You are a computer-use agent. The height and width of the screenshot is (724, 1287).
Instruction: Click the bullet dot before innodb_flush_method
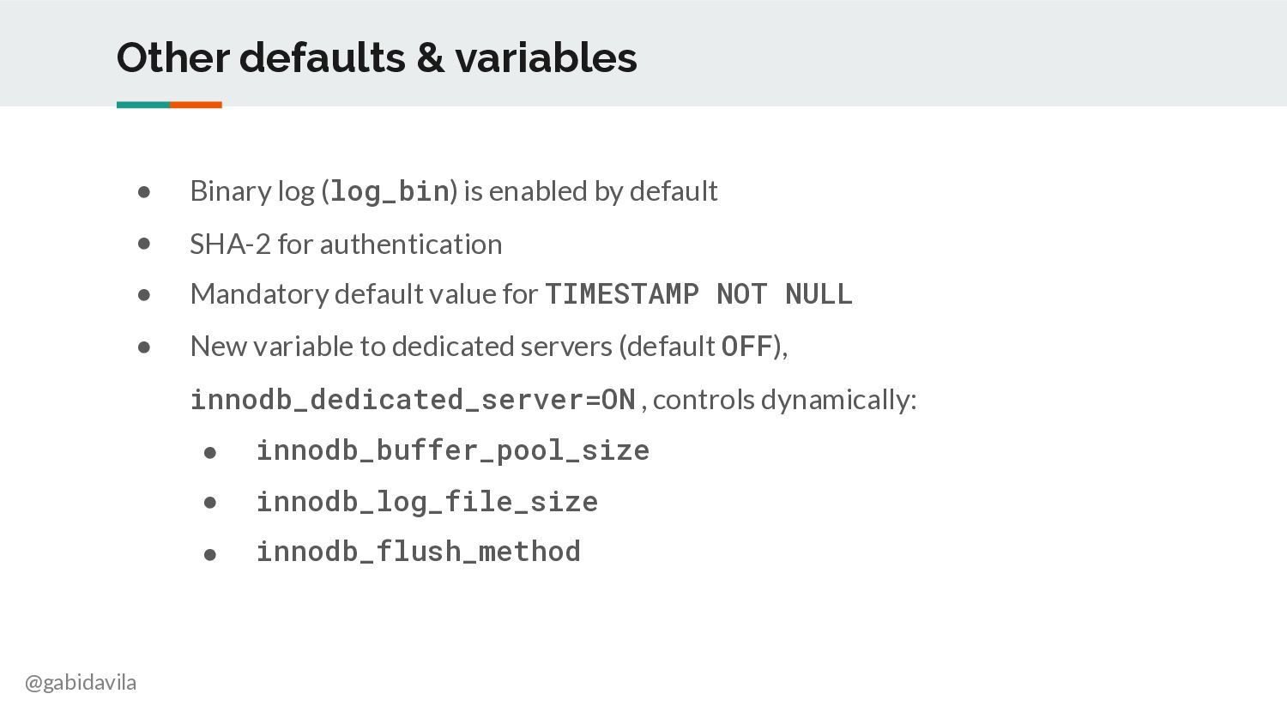click(x=210, y=555)
